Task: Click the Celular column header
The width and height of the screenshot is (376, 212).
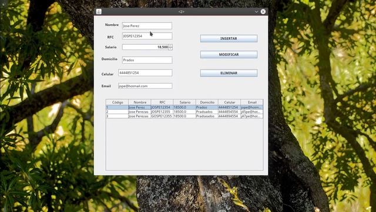Action: coord(230,102)
